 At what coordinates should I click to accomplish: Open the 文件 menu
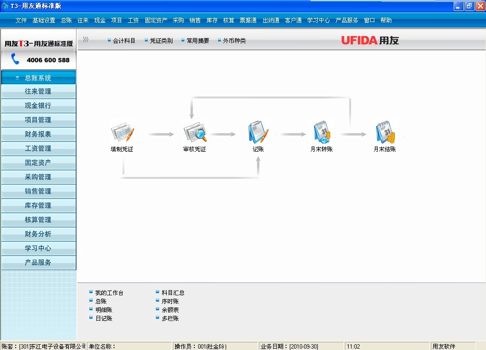pos(21,20)
